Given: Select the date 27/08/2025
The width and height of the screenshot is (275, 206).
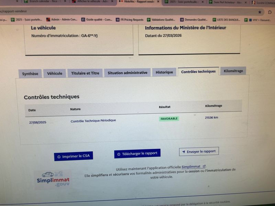Looking at the screenshot, I should point(38,122).
